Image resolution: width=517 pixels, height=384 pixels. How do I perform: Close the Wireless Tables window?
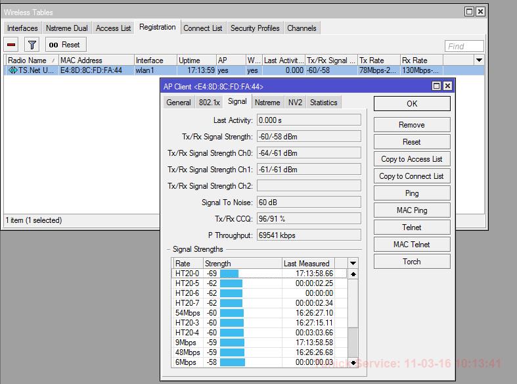pyautogui.click(x=481, y=12)
